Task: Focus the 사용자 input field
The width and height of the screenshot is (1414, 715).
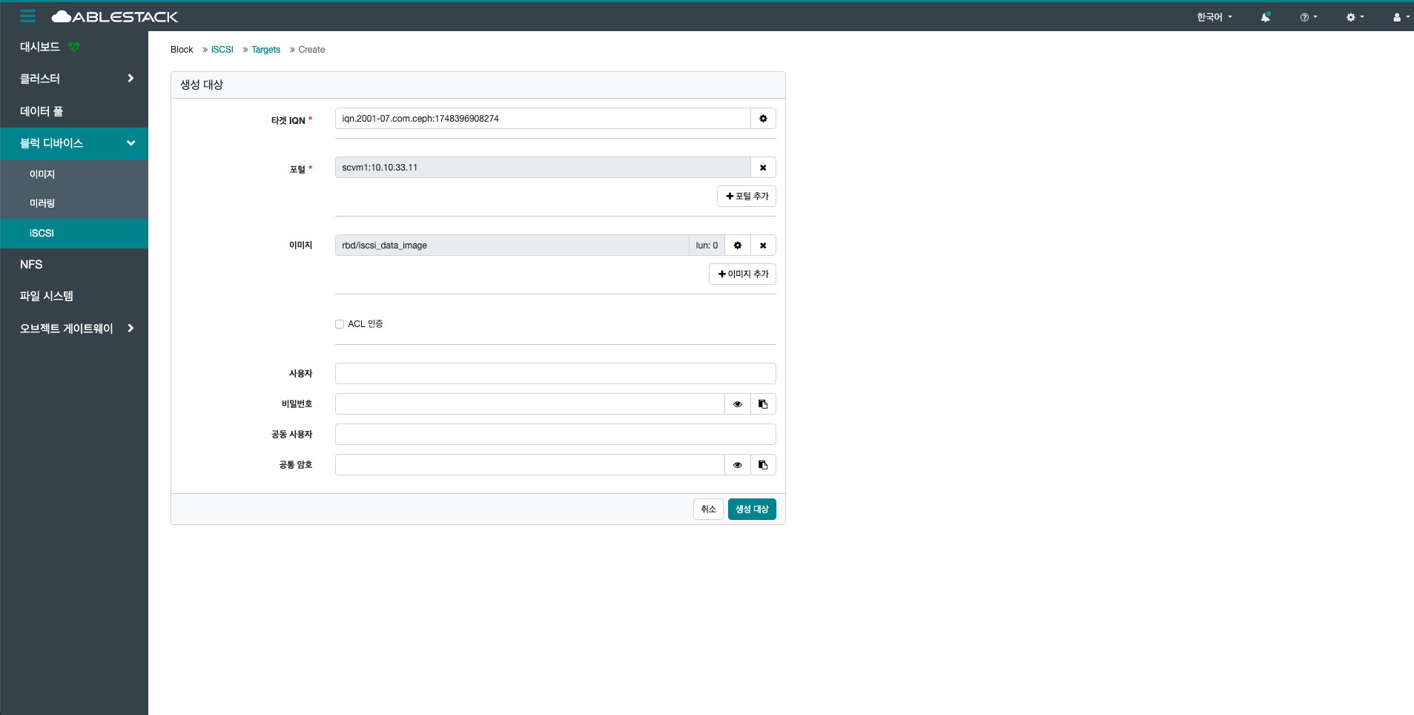Action: tap(555, 374)
